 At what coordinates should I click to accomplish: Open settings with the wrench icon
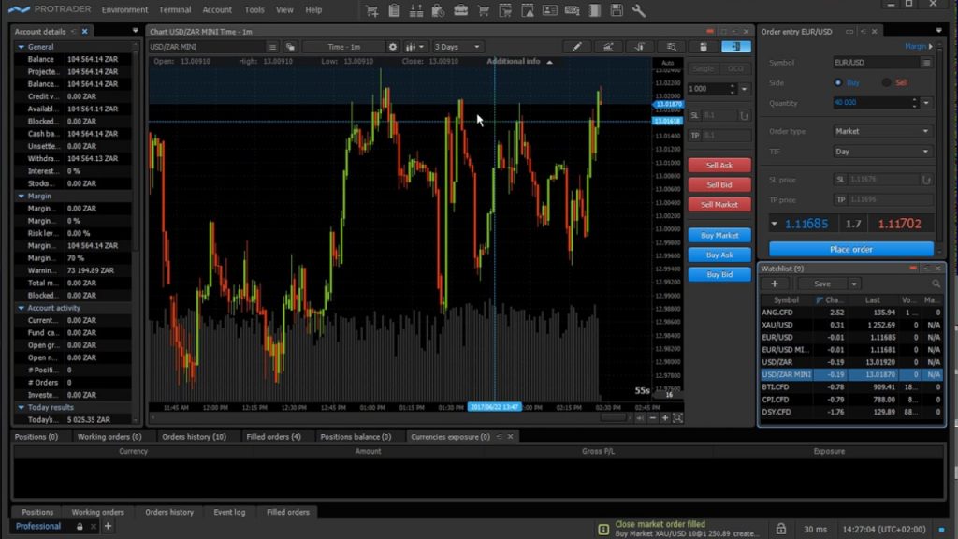tap(638, 10)
